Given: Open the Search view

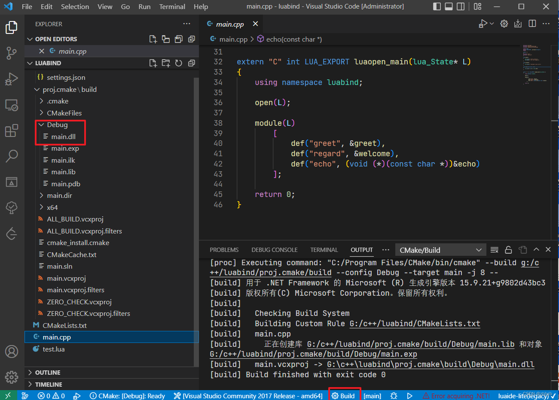Looking at the screenshot, I should tap(12, 156).
